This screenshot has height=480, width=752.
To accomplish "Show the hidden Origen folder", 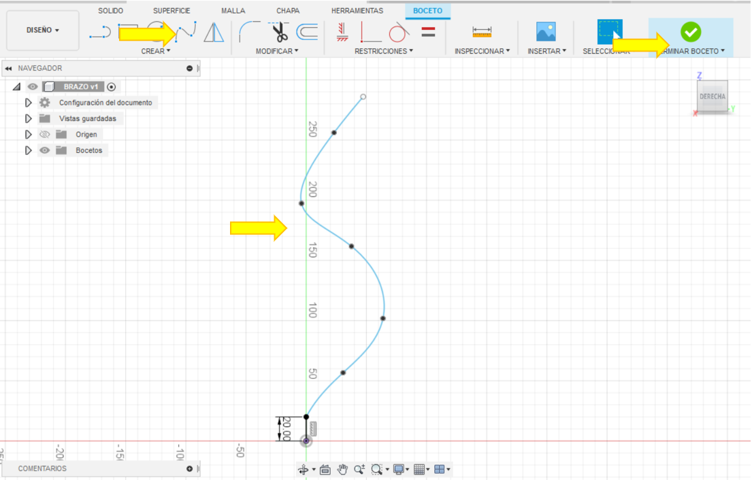I will (45, 135).
